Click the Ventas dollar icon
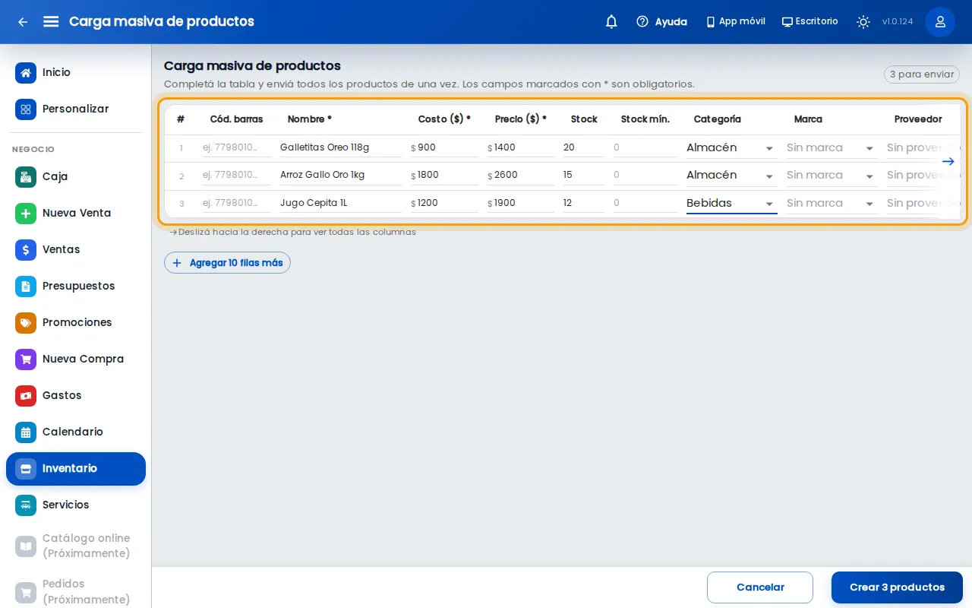Screen dimensions: 972x608 (x=26, y=250)
